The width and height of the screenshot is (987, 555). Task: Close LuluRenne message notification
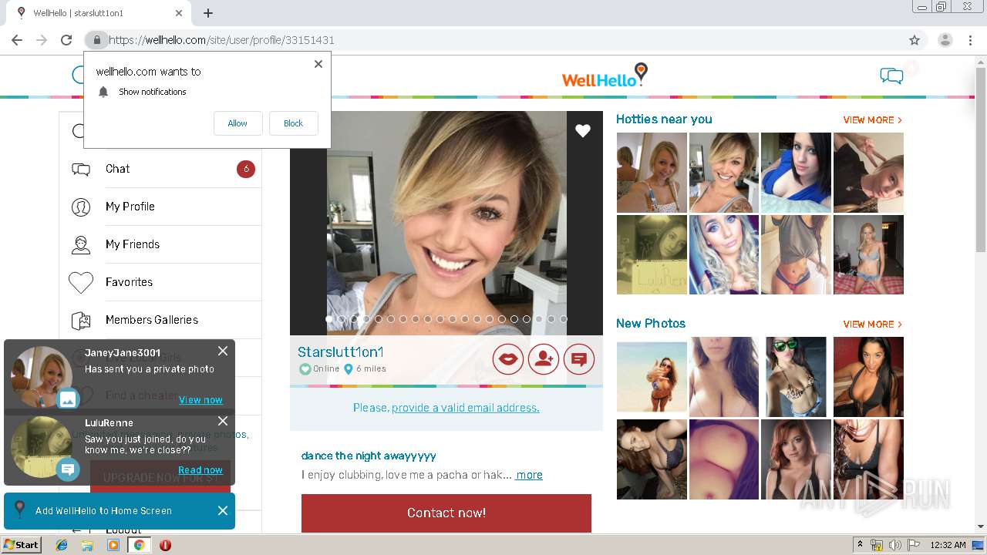pos(223,421)
